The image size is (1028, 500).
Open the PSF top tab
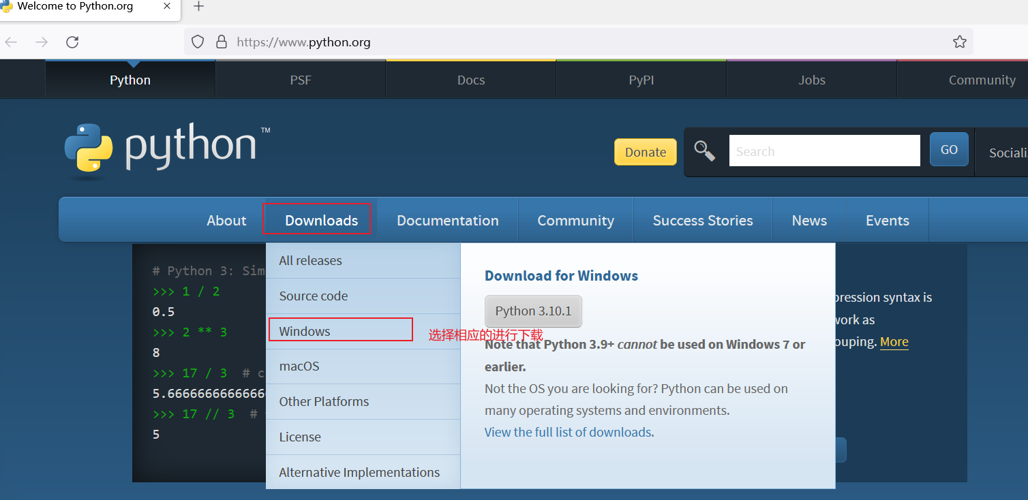tap(301, 80)
